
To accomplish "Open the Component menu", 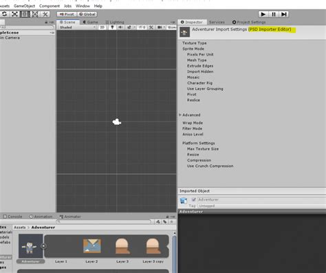I will [x=50, y=6].
